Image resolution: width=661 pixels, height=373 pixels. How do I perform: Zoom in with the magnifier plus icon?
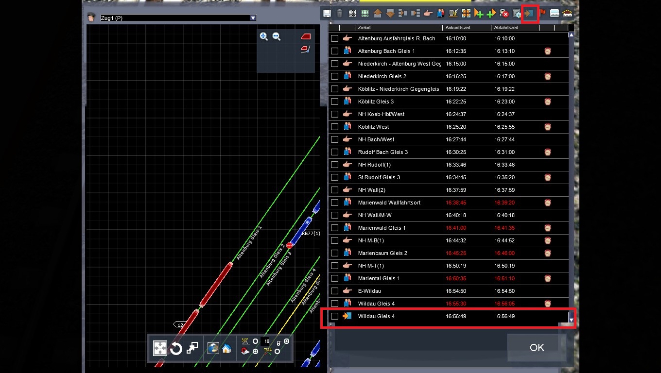264,36
